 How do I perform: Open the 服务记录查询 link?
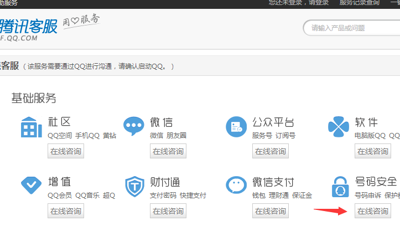click(x=359, y=3)
